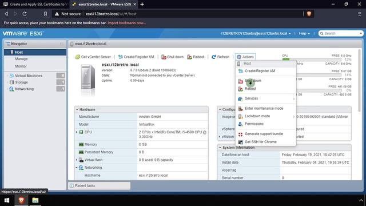366x206 pixels.
Task: Go back in the browser
Action: tap(6, 14)
